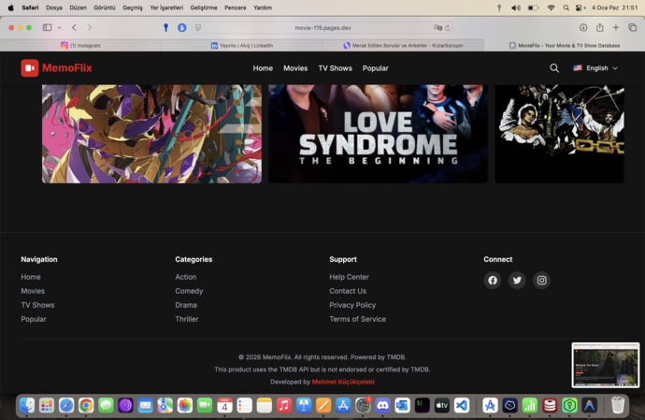Switch to the LinkedIn tab
The height and width of the screenshot is (420, 645).
pos(242,45)
